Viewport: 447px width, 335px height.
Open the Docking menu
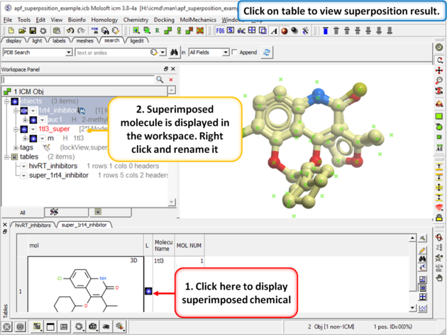click(x=164, y=20)
